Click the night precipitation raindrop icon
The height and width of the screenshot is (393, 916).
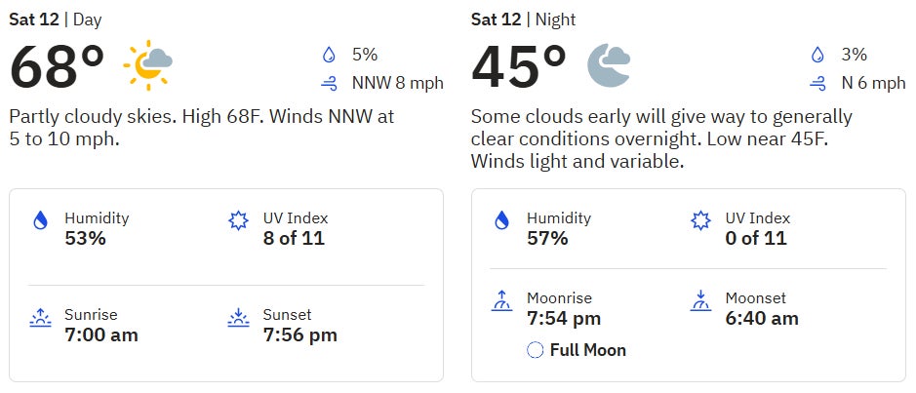coord(816,56)
